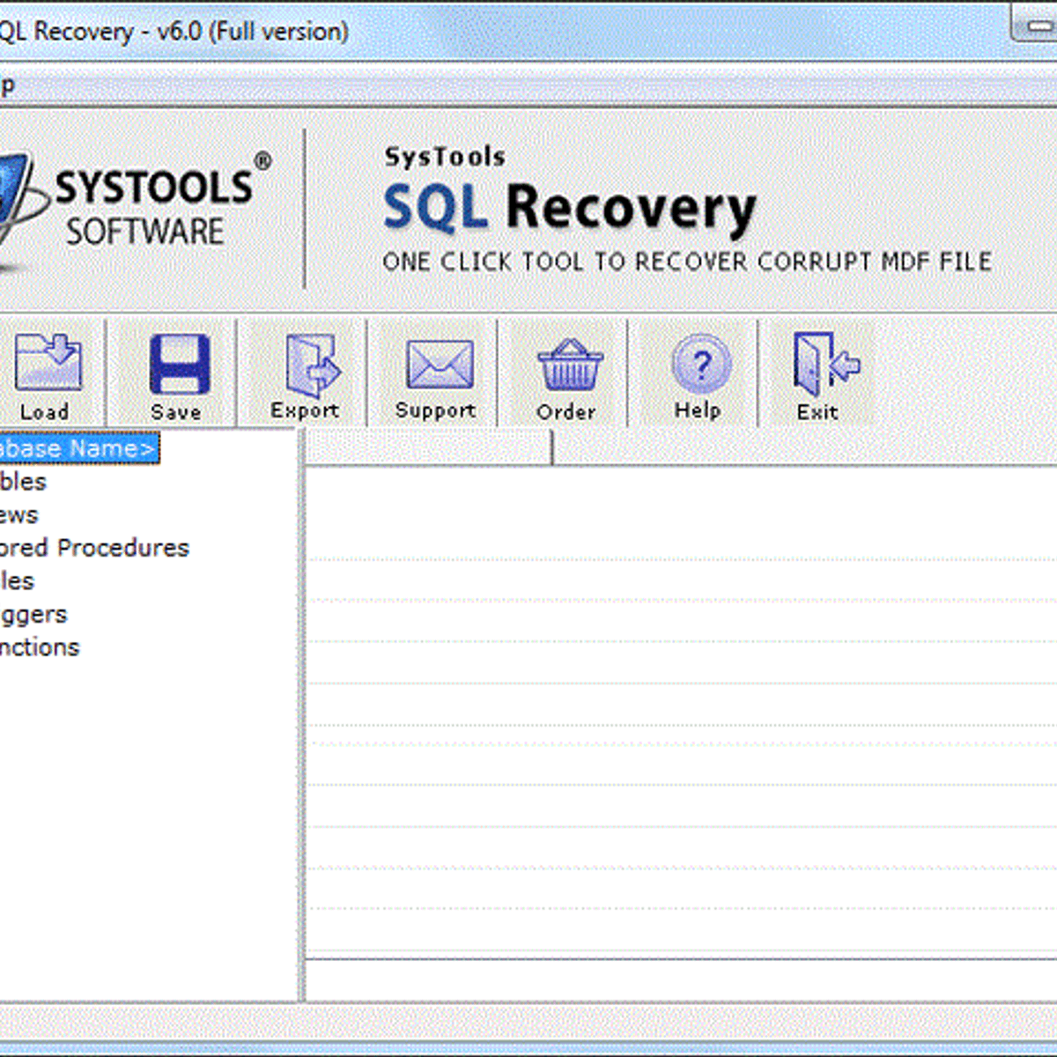The width and height of the screenshot is (1057, 1057).
Task: Click the Save floppy disk icon
Action: coord(179,363)
